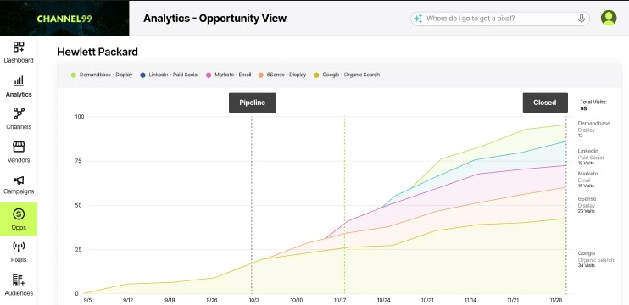
Task: Click the 50 value on y-axis
Action: click(x=79, y=205)
